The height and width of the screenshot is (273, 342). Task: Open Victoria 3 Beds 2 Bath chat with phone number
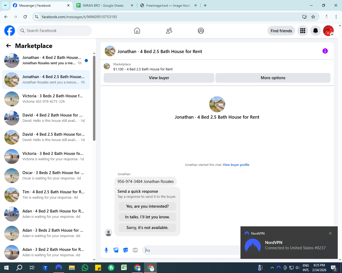[x=46, y=99]
